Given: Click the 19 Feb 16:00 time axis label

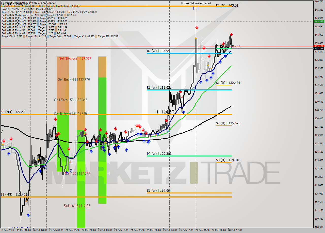Looking at the screenshot, I should [24, 230].
